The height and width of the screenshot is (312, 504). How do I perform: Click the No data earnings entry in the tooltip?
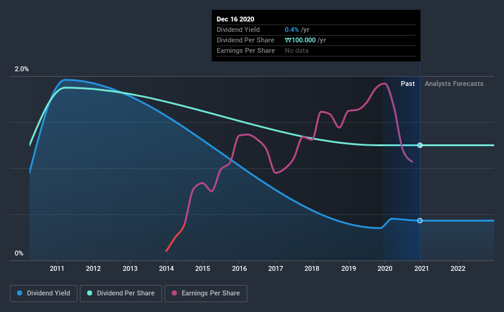(x=297, y=50)
